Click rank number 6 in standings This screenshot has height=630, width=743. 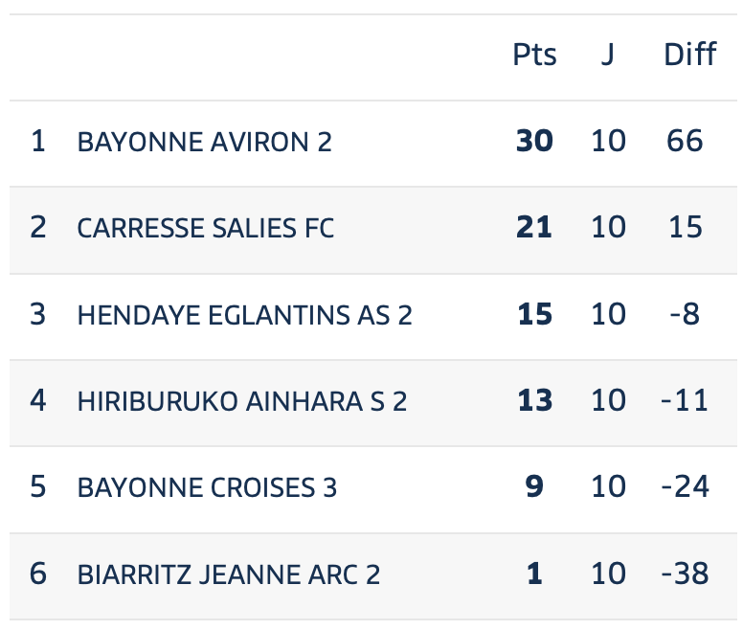click(x=38, y=574)
